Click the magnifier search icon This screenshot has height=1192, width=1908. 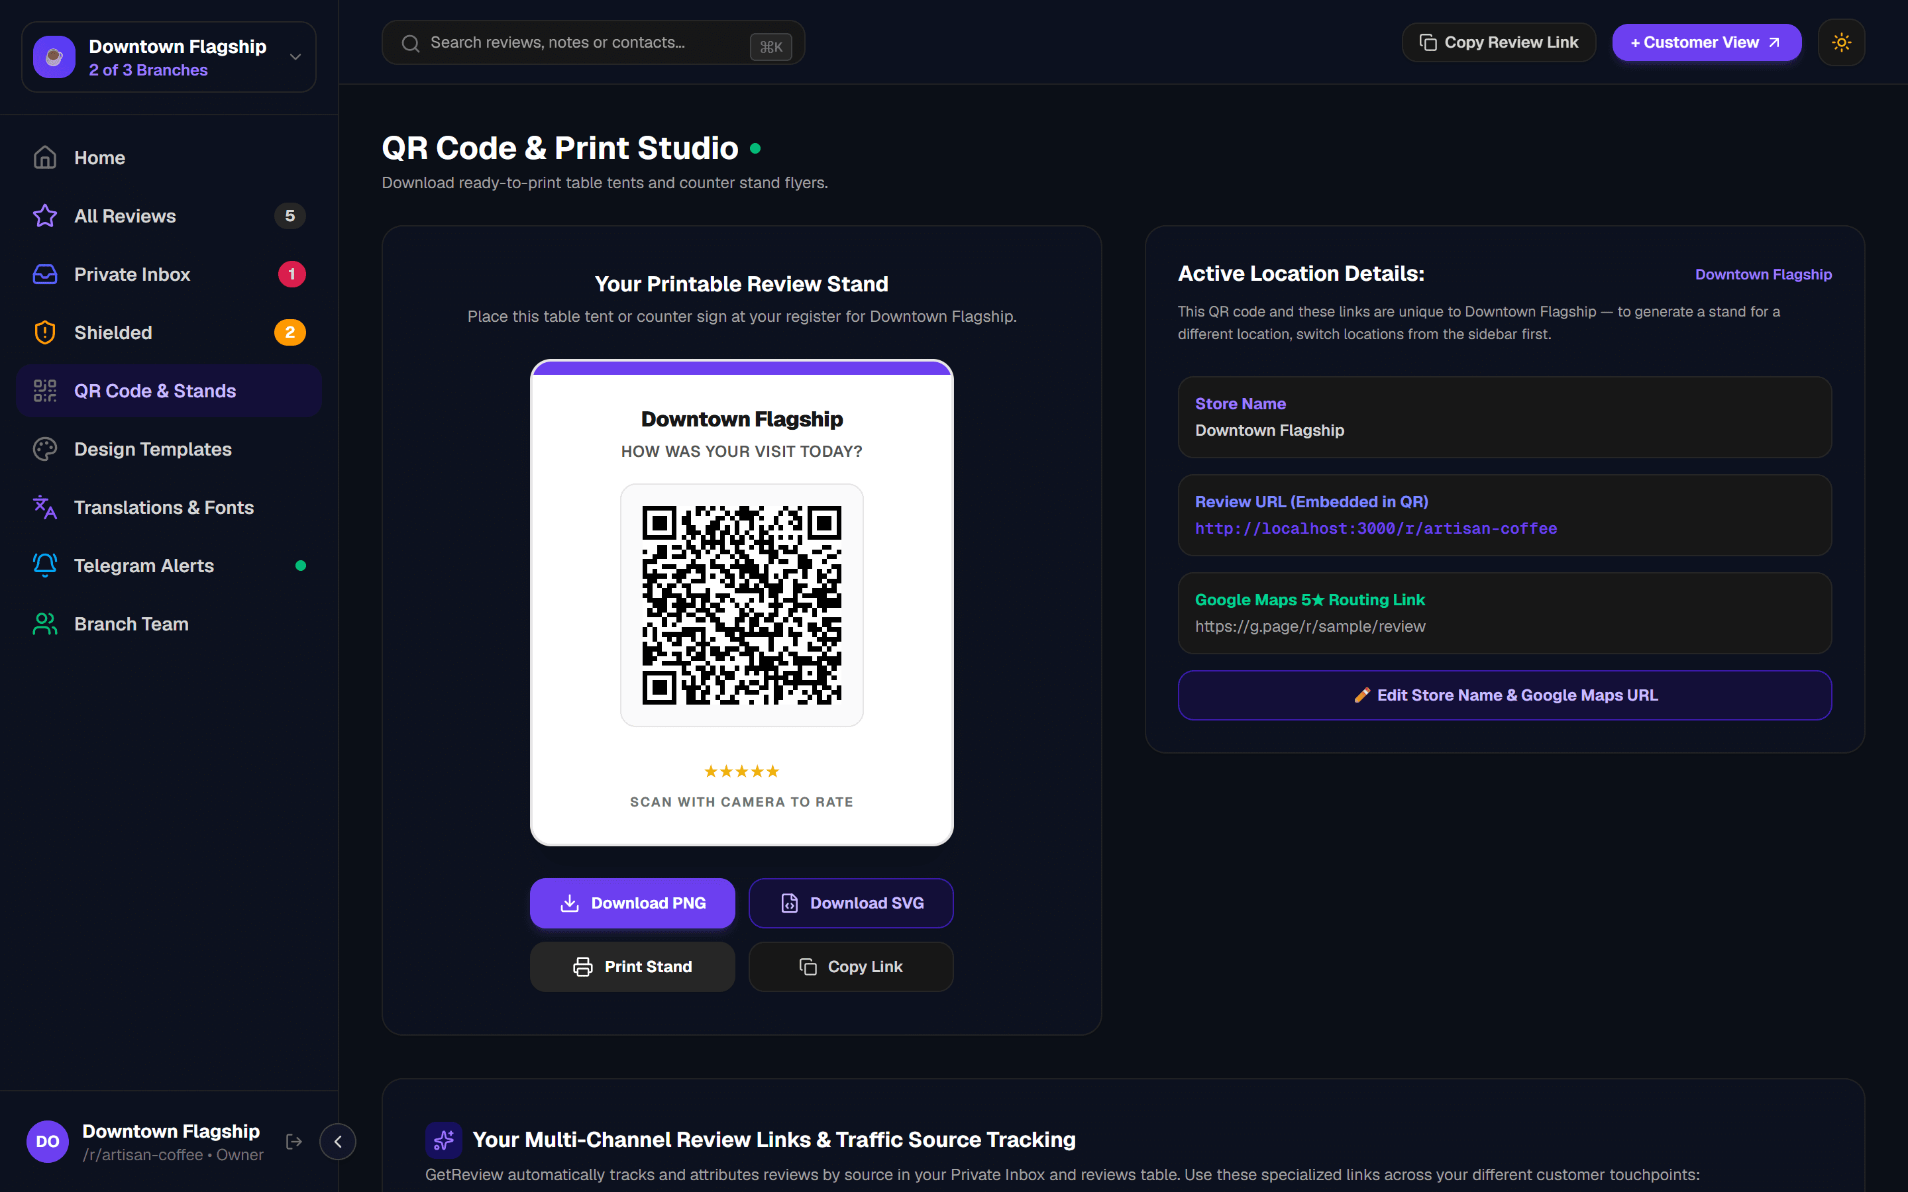pyautogui.click(x=411, y=43)
